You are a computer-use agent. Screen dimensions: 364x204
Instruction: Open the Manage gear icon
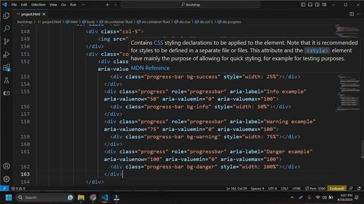(6, 179)
